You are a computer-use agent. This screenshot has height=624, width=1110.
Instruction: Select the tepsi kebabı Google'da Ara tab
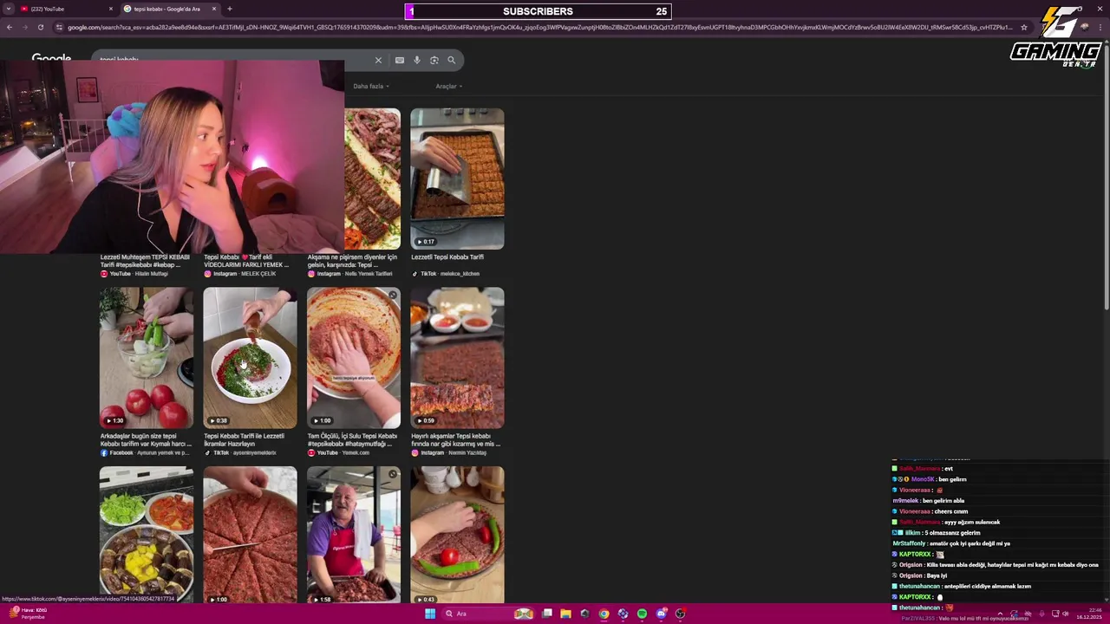169,9
